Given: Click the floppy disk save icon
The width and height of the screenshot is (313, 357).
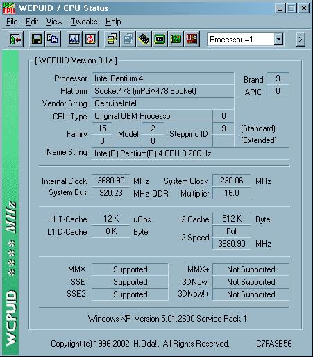Looking at the screenshot, I should click(37, 40).
